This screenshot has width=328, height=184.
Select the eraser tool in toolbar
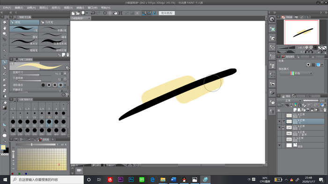(5, 85)
